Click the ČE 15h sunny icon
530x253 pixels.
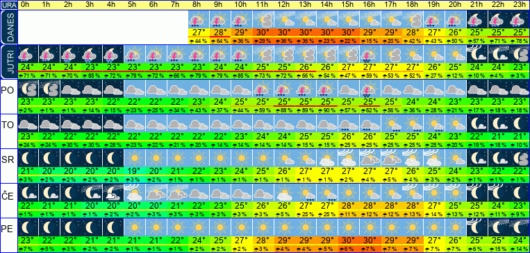pyautogui.click(x=349, y=193)
